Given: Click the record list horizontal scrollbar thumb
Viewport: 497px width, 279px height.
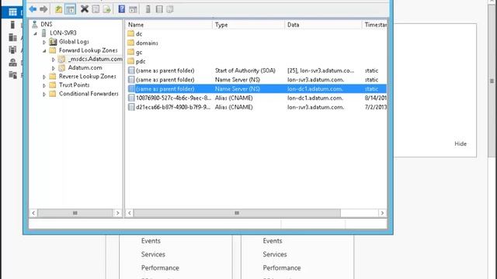Looking at the screenshot, I should point(237,213).
